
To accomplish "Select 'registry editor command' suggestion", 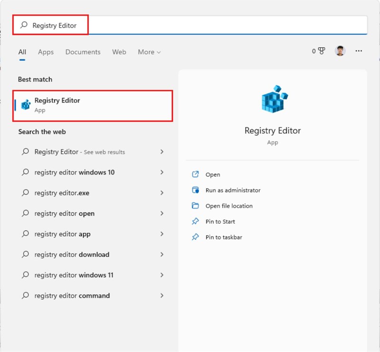I will 93,295.
